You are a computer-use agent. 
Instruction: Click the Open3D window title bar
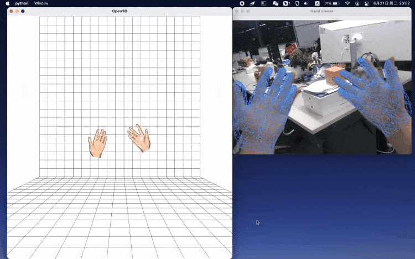click(120, 11)
